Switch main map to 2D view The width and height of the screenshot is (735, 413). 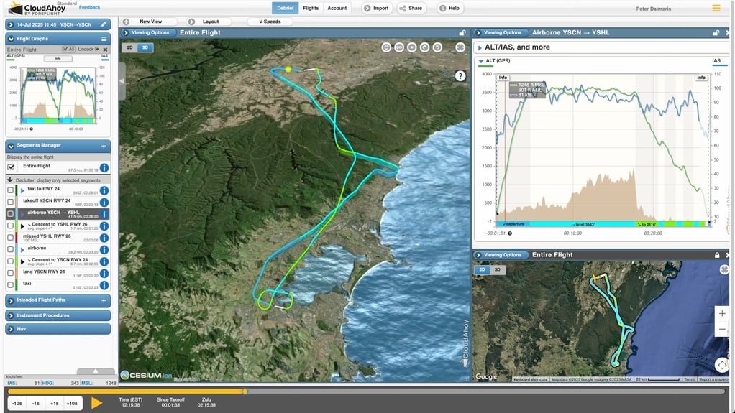(x=130, y=47)
